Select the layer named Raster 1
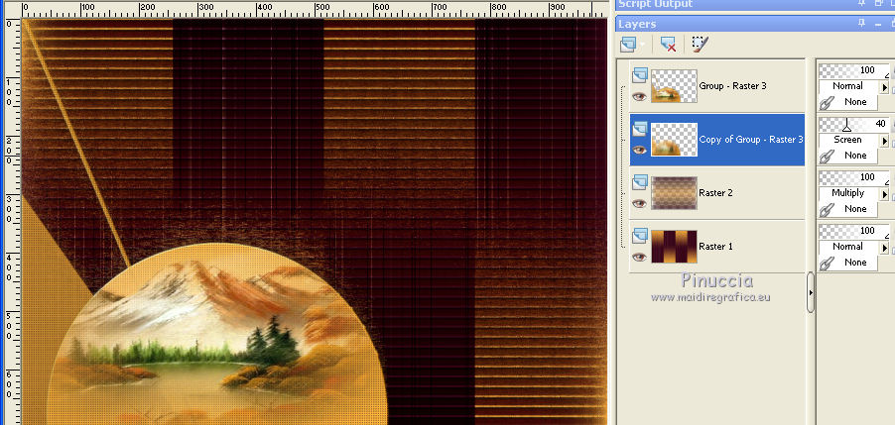Image resolution: width=895 pixels, height=425 pixels. [x=715, y=247]
